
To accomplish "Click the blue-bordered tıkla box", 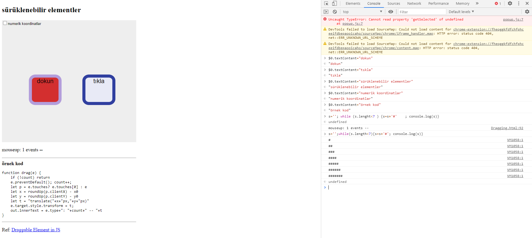I will pyautogui.click(x=99, y=90).
